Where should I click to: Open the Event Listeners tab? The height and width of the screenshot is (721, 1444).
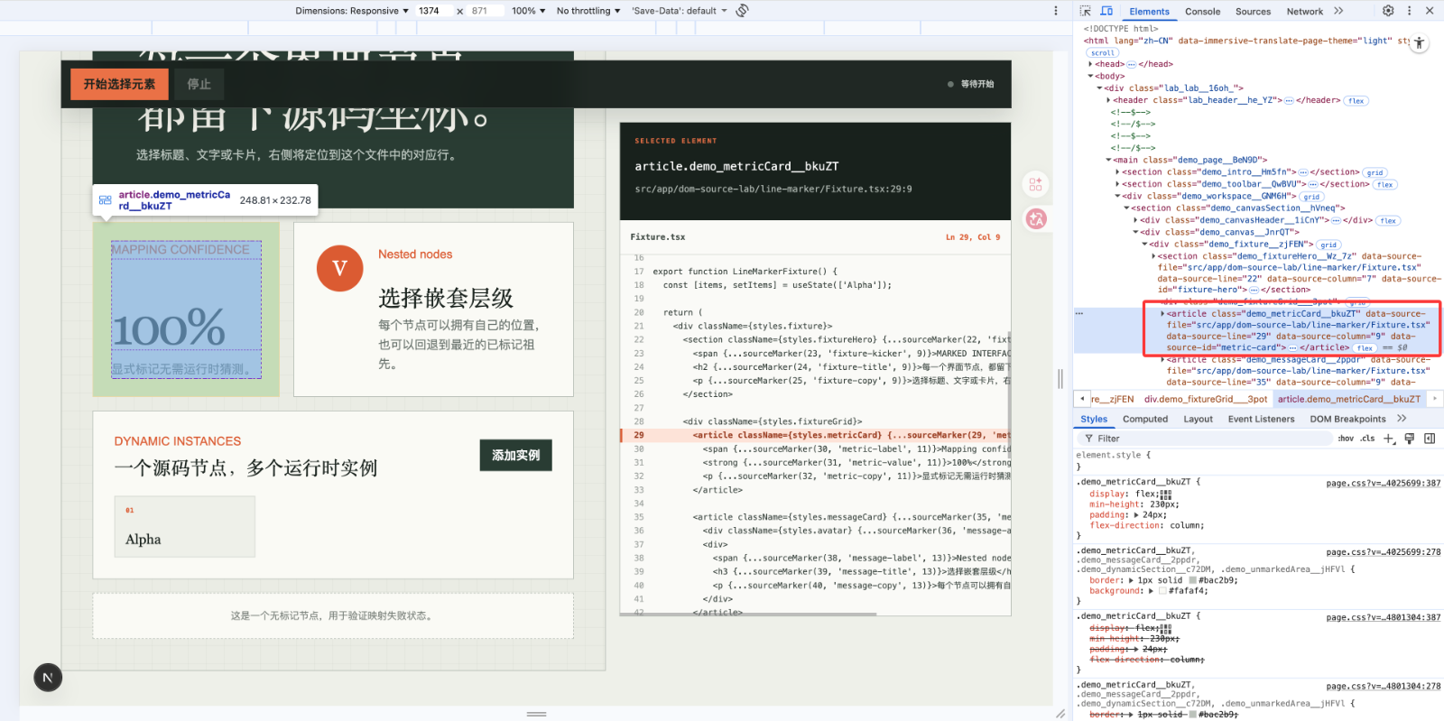pos(1261,419)
